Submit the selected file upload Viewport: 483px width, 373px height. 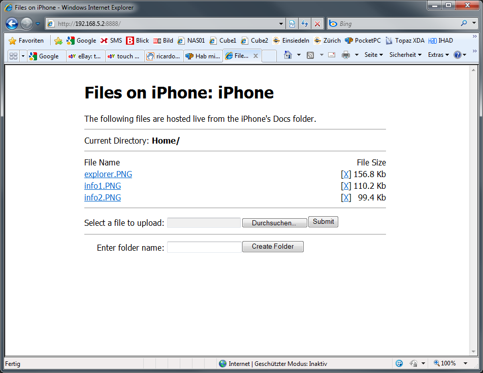pyautogui.click(x=323, y=222)
